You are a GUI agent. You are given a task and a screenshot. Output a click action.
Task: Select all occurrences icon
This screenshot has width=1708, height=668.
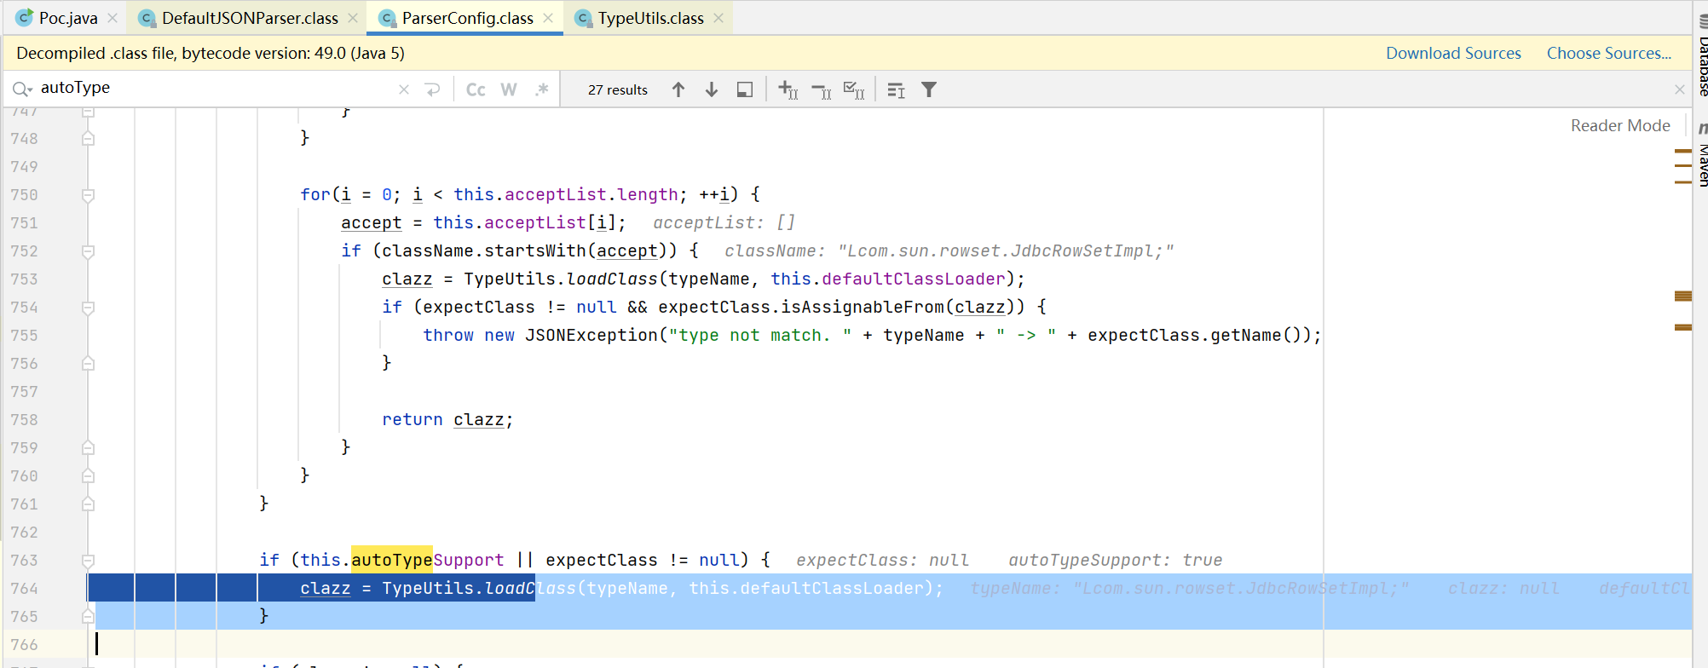pos(854,89)
